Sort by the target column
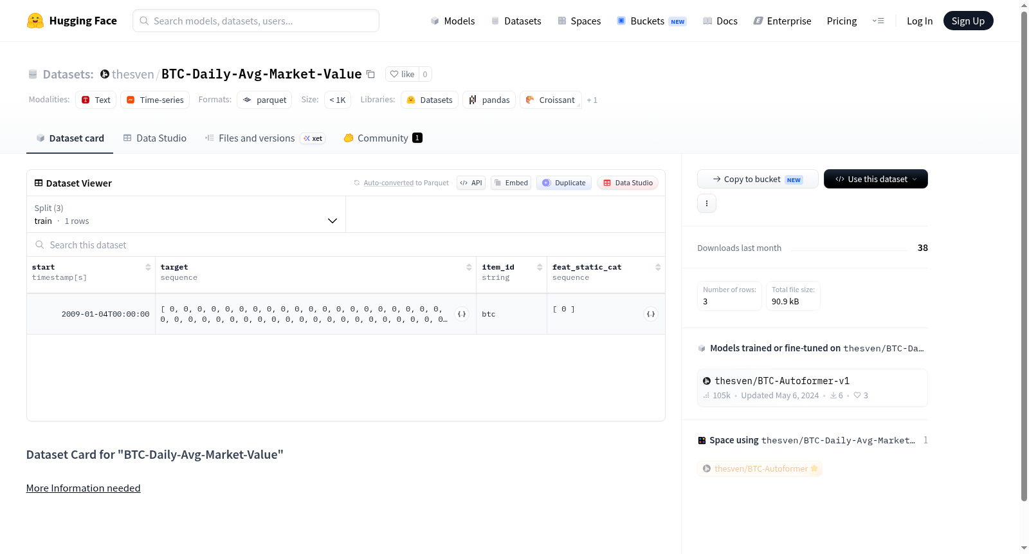 point(469,267)
